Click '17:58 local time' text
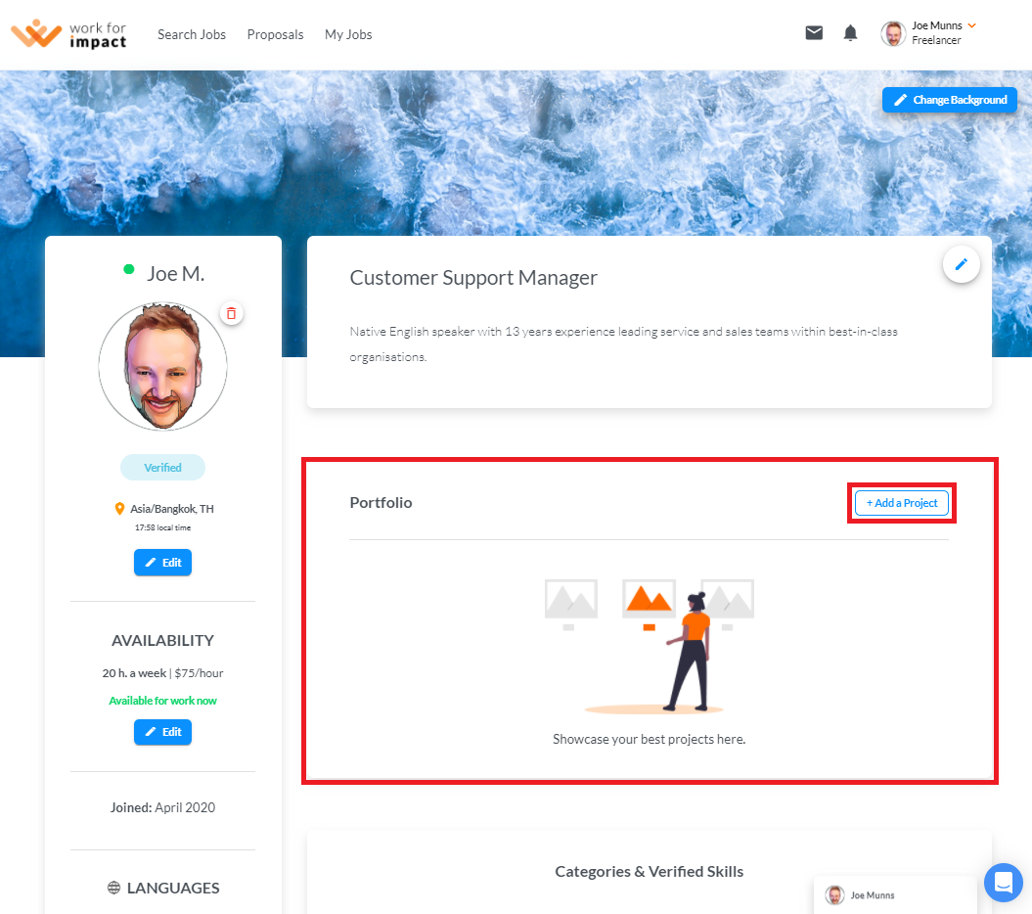The width and height of the screenshot is (1032, 914). pos(162,527)
